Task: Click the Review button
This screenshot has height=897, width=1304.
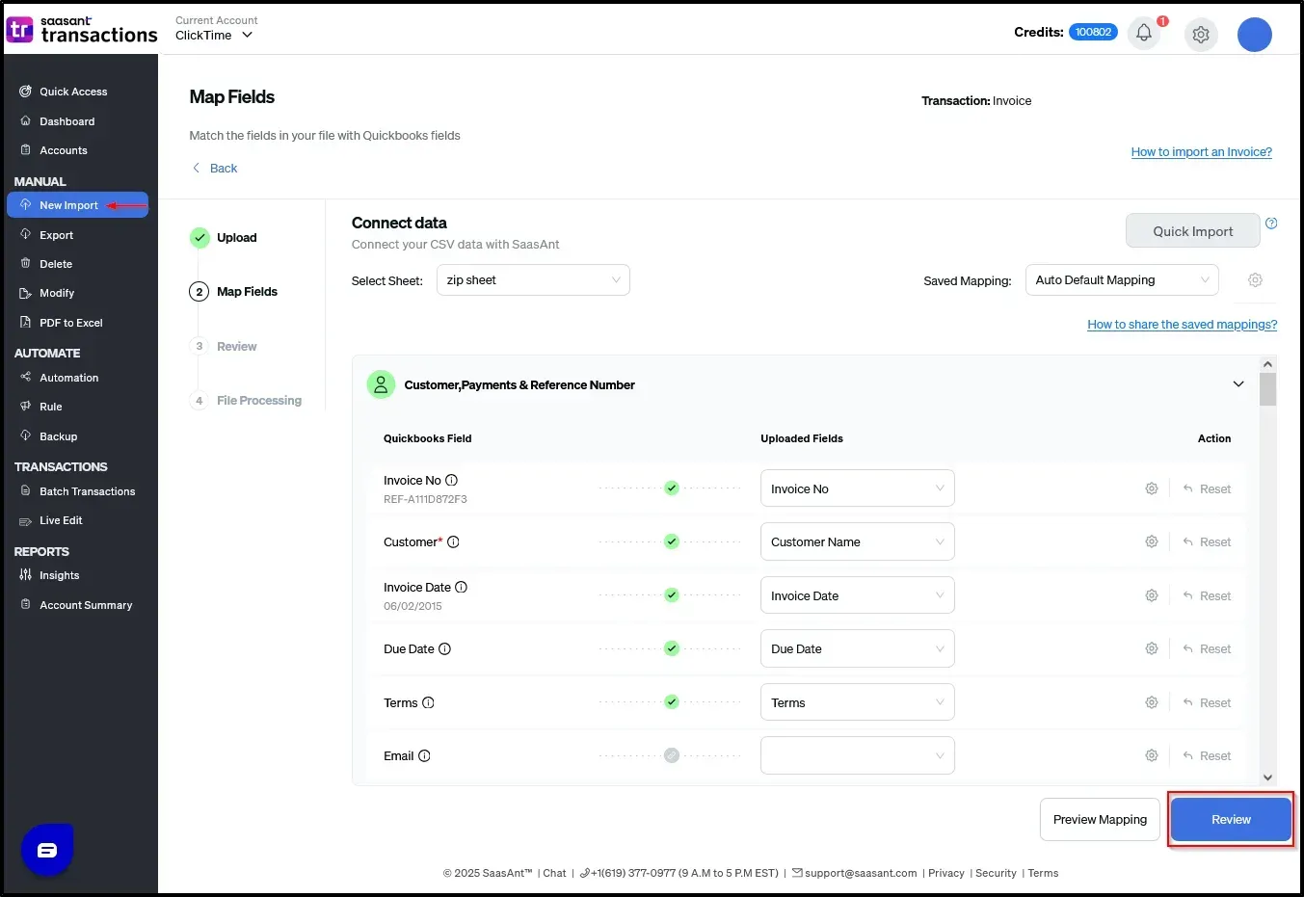Action: point(1231,820)
